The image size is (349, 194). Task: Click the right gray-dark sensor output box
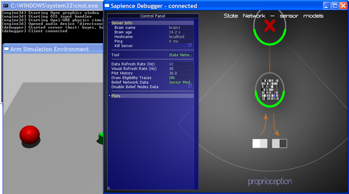[279, 144]
